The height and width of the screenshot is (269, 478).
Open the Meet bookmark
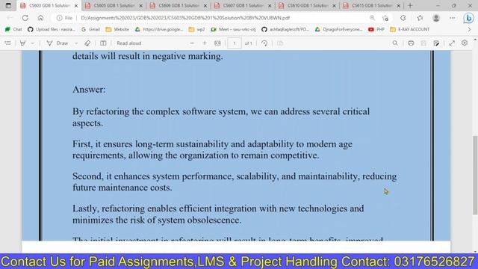(234, 30)
